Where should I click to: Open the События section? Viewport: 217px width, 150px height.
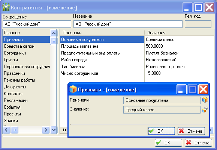point(26,107)
